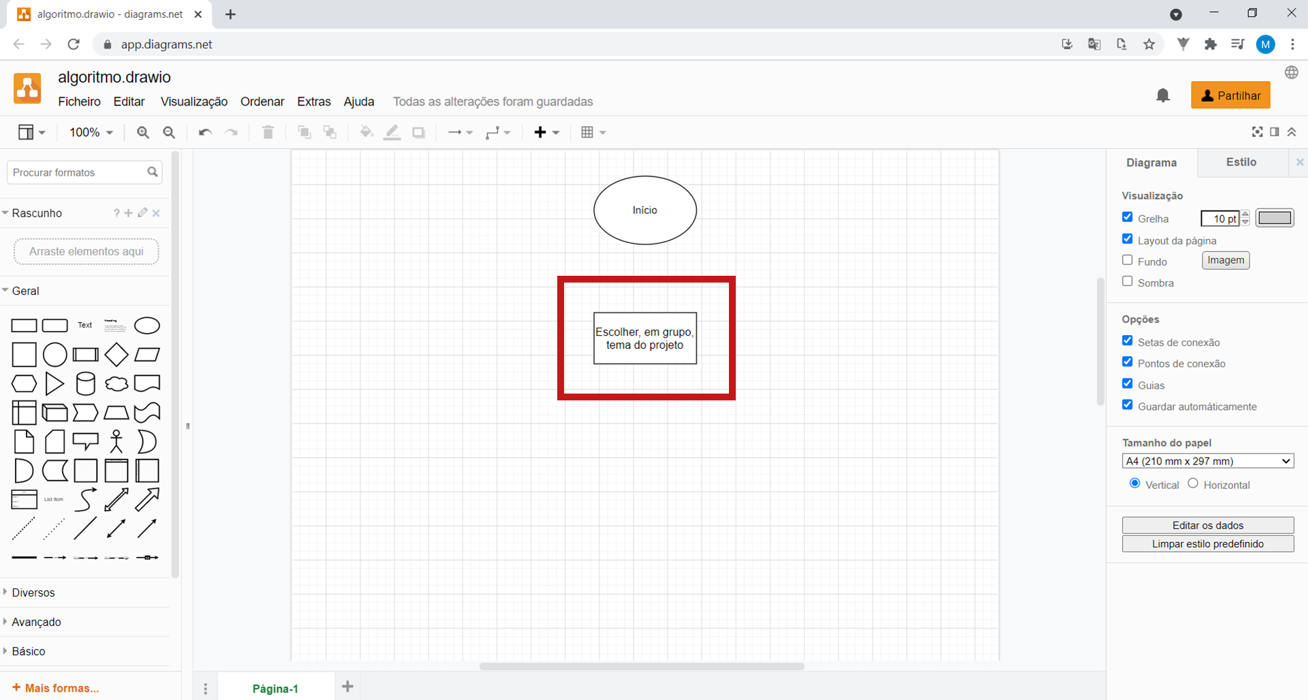Open the view layout dropdown in toolbar
Viewport: 1308px width, 700px height.
coord(31,132)
